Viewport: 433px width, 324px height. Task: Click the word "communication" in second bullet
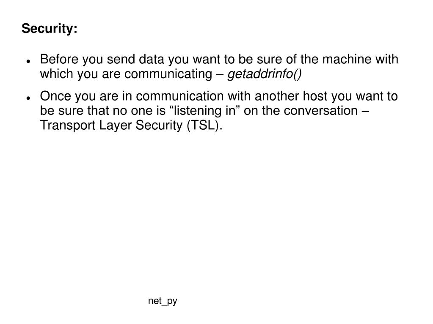(x=180, y=96)
